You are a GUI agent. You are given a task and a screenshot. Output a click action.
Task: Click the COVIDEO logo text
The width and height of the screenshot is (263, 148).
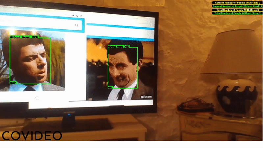tap(32, 136)
